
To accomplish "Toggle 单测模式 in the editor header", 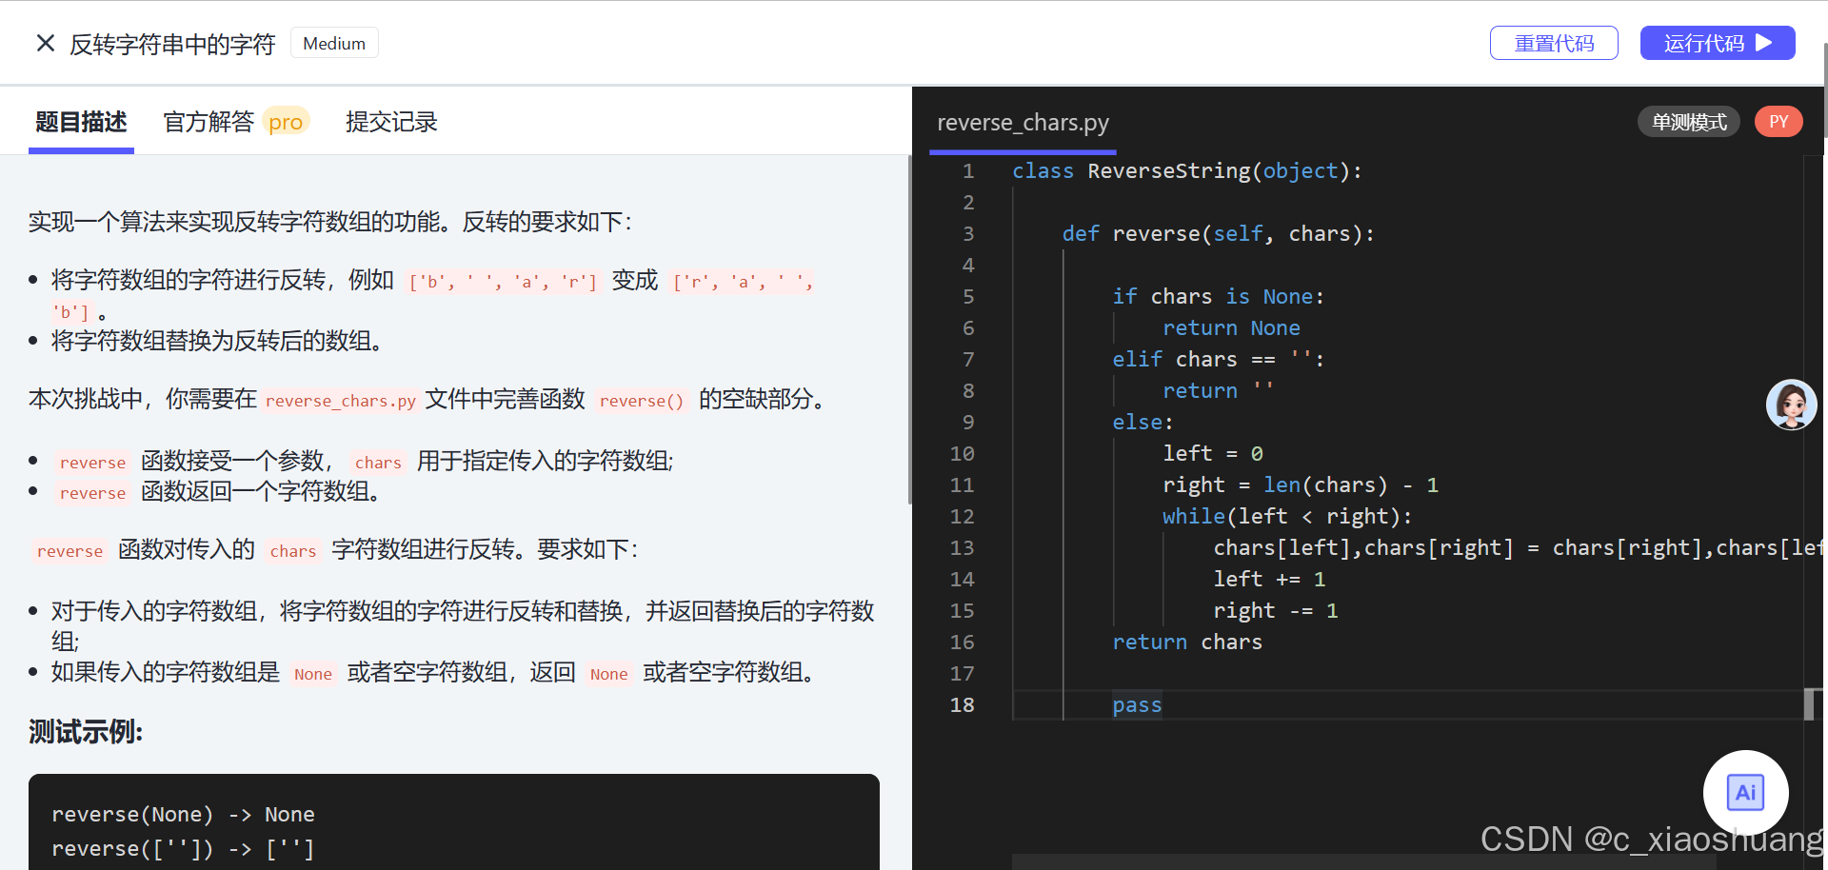I will [x=1688, y=121].
